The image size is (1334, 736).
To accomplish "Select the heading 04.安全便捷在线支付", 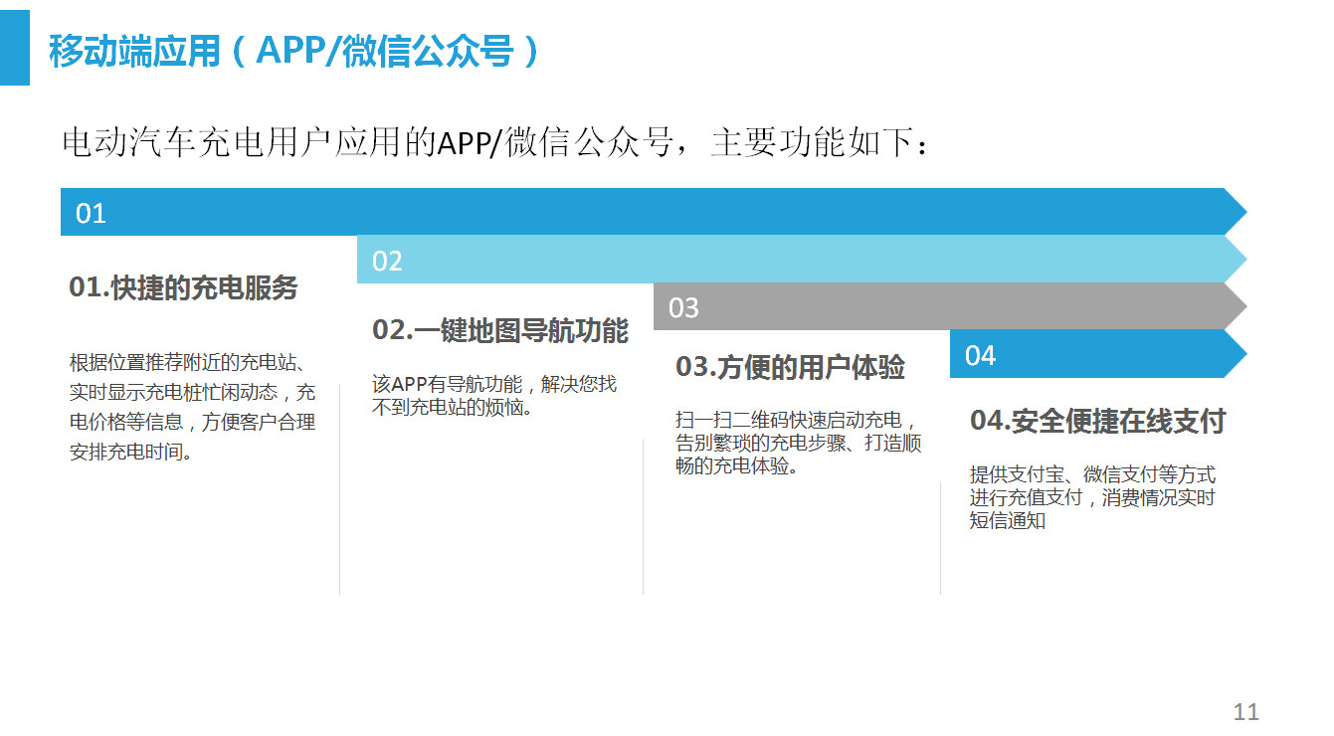I will (1097, 421).
